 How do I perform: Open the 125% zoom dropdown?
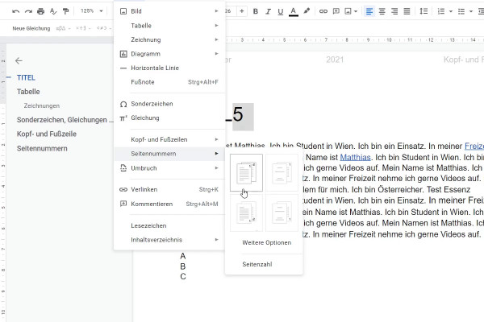point(92,11)
